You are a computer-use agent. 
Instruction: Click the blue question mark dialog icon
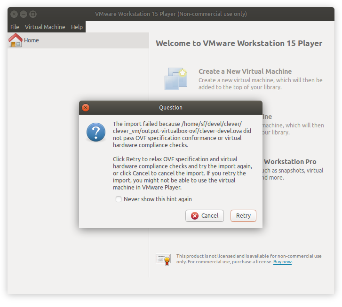tap(96, 133)
